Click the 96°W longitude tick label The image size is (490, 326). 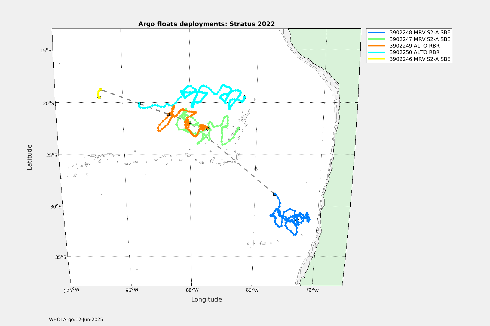click(132, 290)
